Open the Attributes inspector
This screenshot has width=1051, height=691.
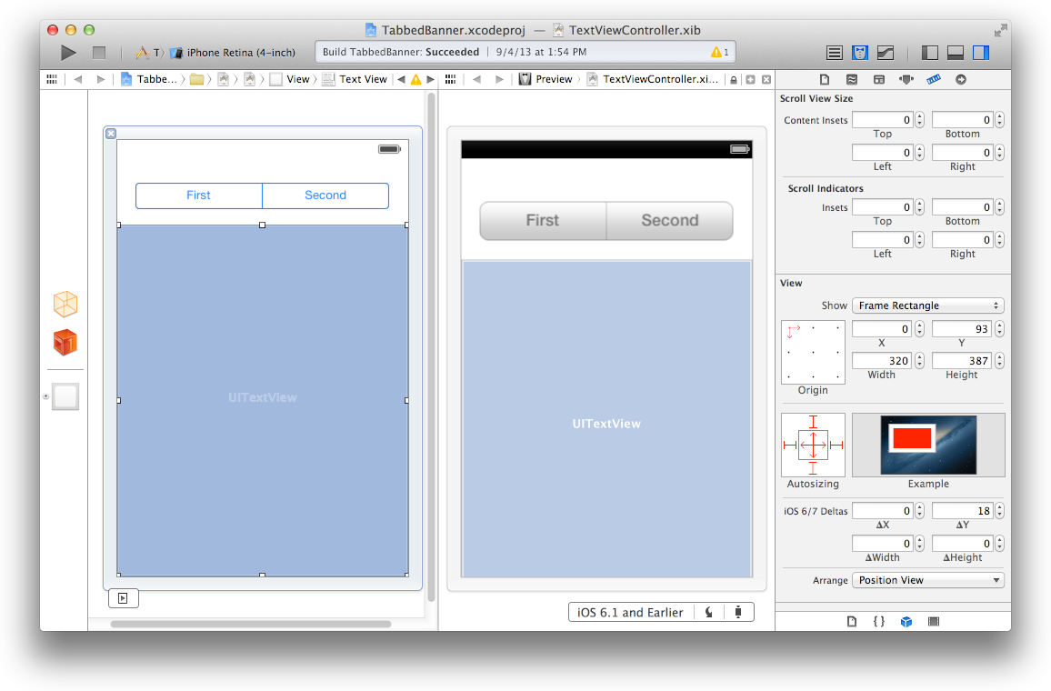click(906, 79)
